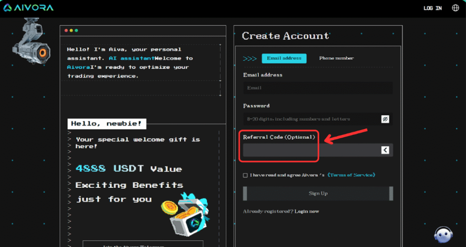Open the language globe icon
The image size is (466, 247).
pyautogui.click(x=455, y=8)
